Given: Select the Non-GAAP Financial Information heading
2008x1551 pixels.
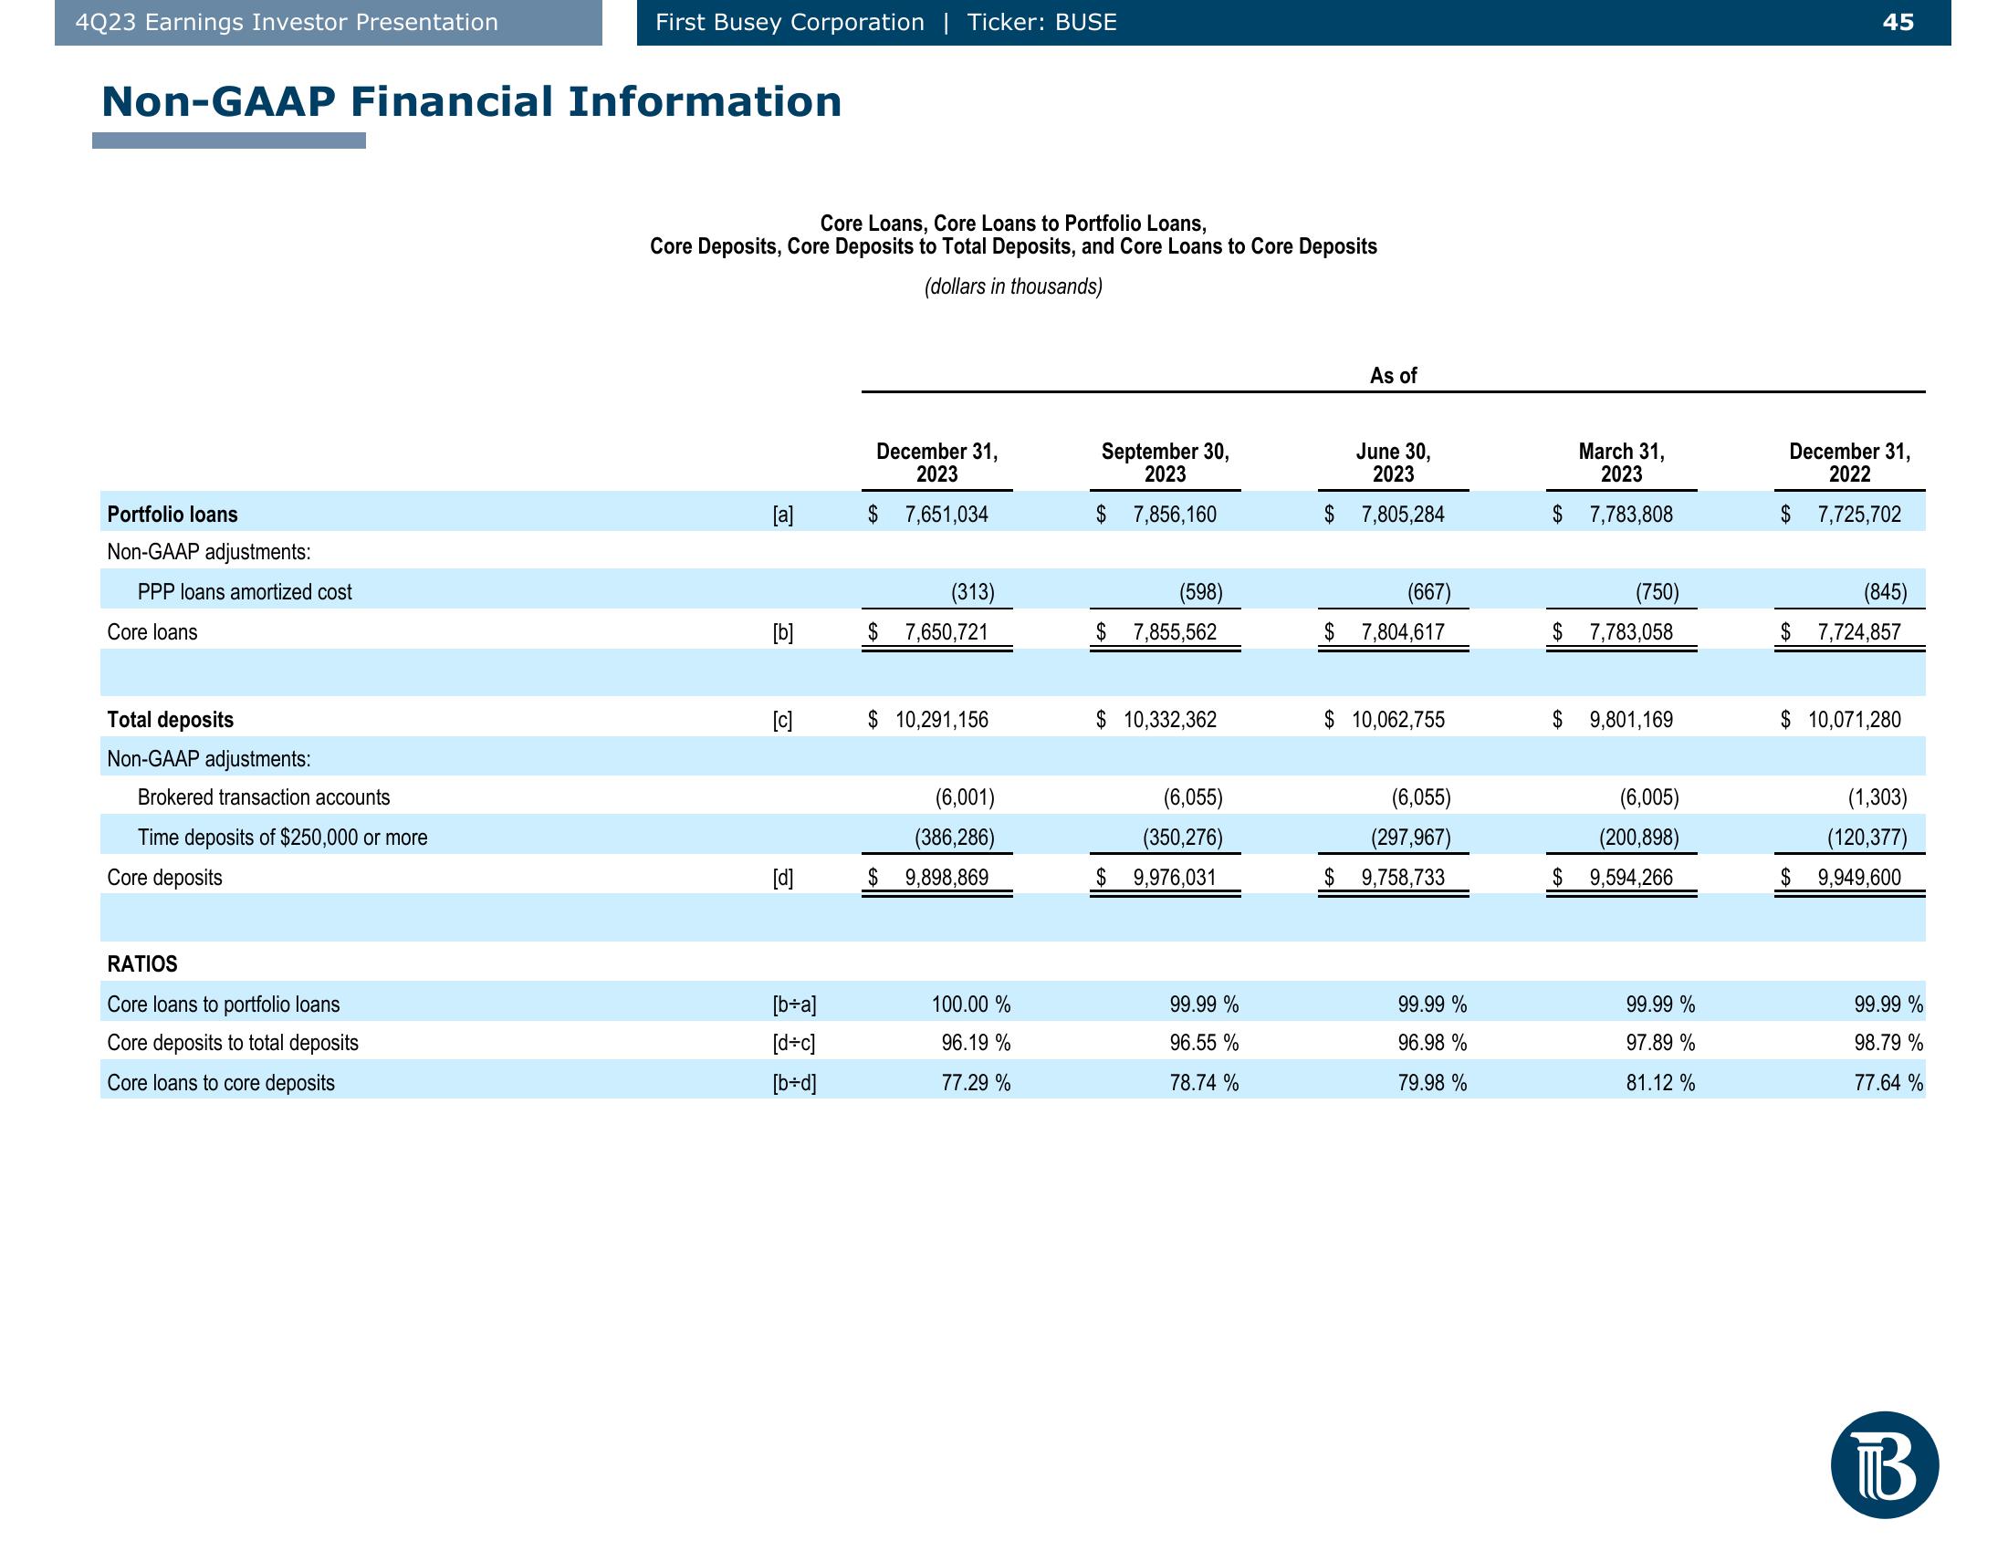Looking at the screenshot, I should pyautogui.click(x=471, y=101).
